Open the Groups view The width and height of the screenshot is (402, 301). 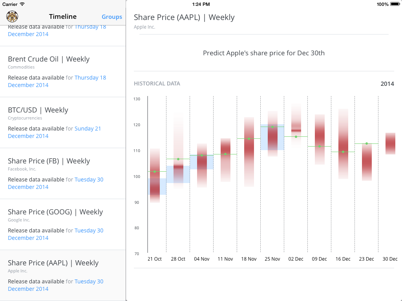pyautogui.click(x=112, y=17)
